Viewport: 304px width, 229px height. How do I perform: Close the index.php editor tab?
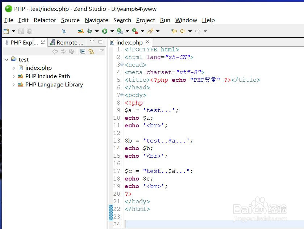147,42
